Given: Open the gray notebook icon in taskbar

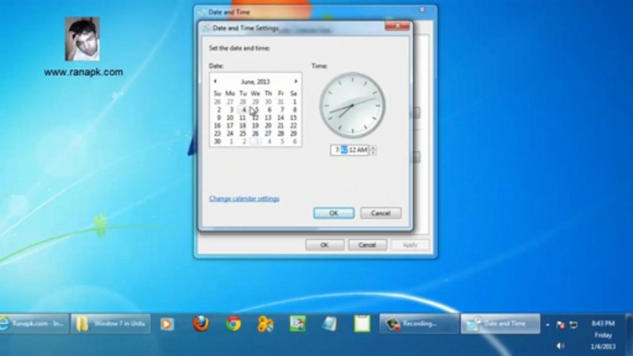Looking at the screenshot, I should (330, 324).
